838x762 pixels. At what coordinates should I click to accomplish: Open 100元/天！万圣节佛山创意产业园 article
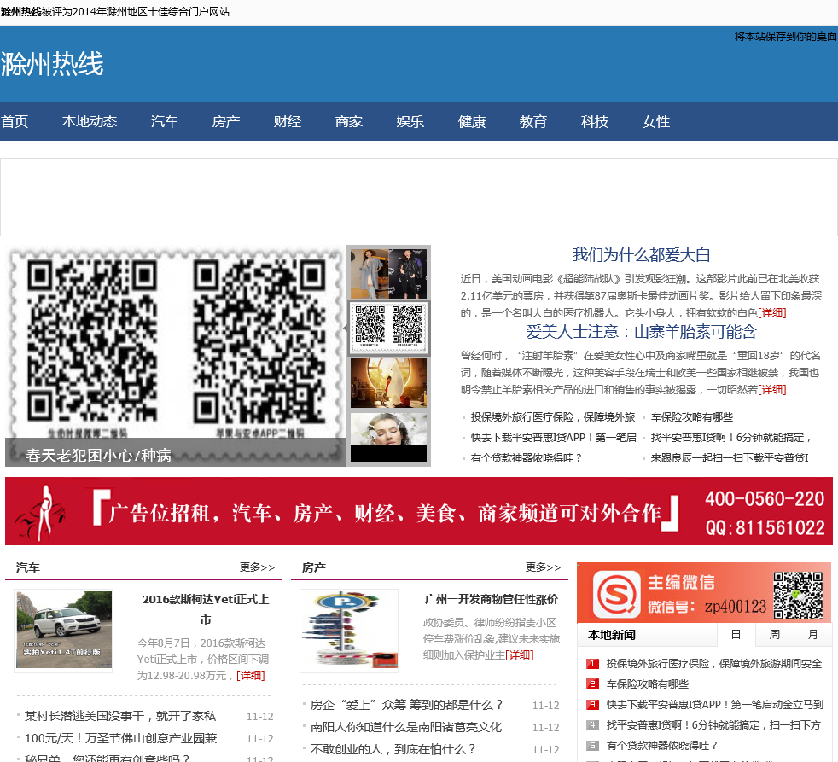point(121,738)
